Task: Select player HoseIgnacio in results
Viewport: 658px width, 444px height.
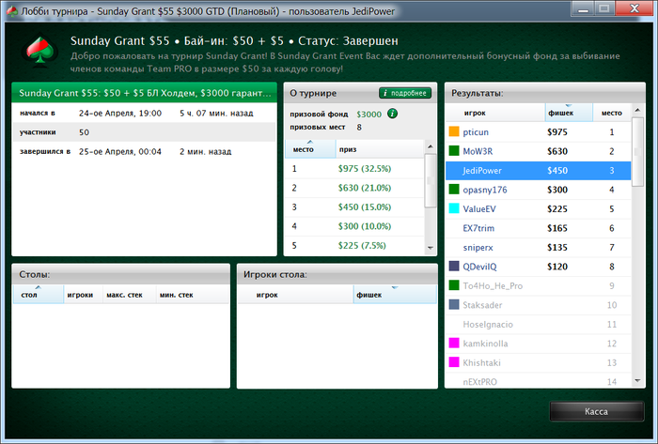Action: (x=538, y=324)
